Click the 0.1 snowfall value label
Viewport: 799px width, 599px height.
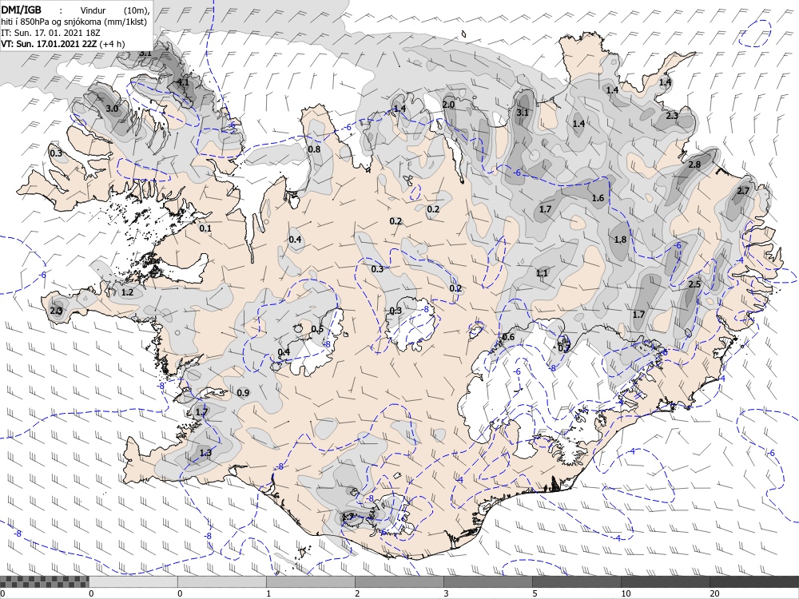(205, 228)
